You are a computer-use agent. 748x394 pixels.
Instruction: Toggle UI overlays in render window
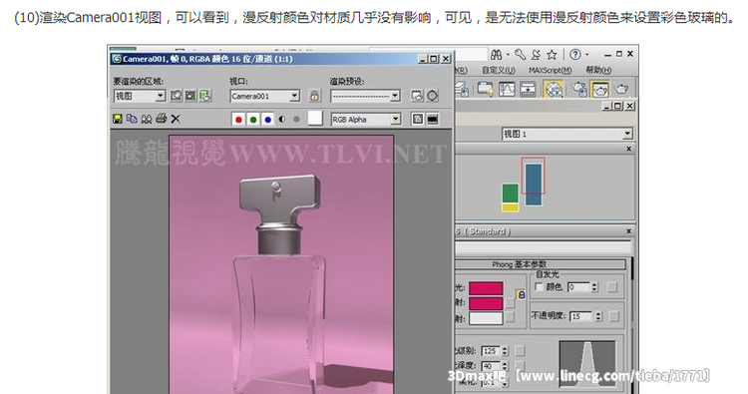tap(418, 120)
